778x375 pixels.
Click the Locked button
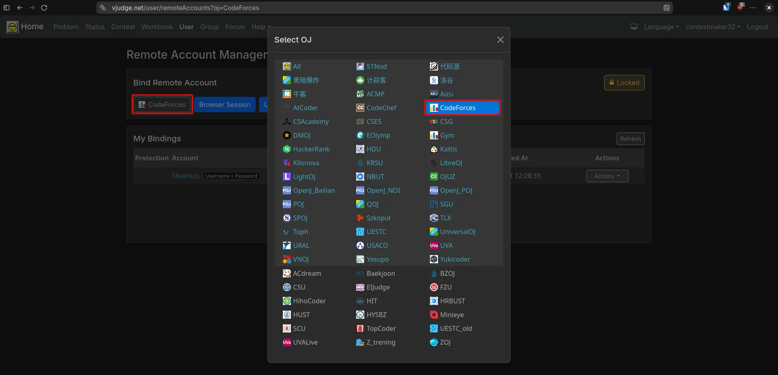[x=624, y=83]
